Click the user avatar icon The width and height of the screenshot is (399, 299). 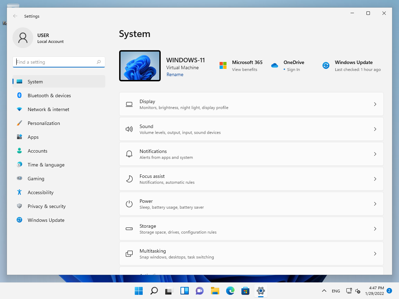[23, 38]
